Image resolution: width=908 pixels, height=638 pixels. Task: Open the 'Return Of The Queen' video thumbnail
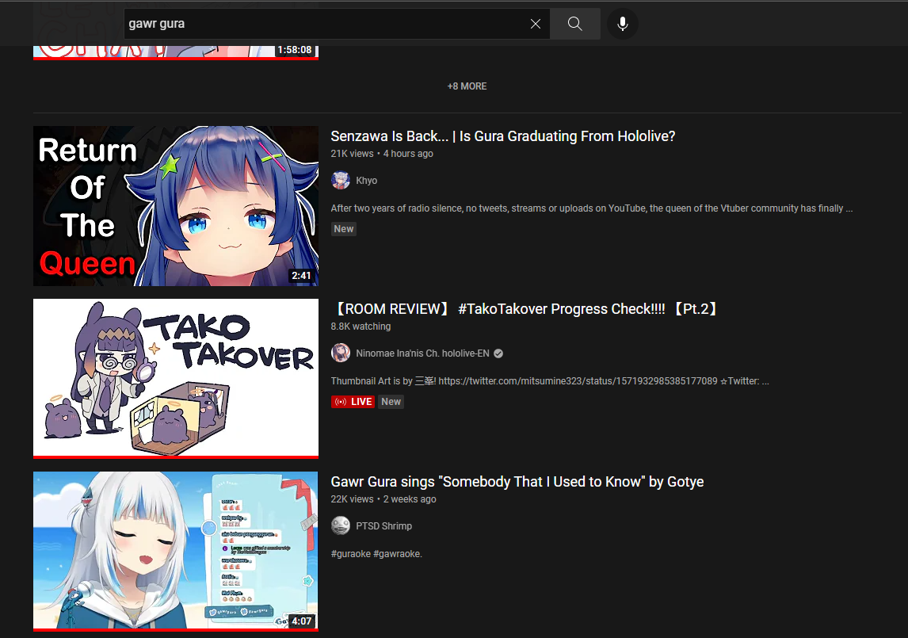176,206
